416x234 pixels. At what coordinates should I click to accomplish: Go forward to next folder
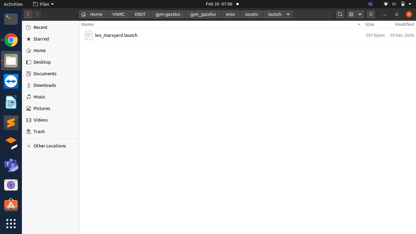pyautogui.click(x=37, y=14)
